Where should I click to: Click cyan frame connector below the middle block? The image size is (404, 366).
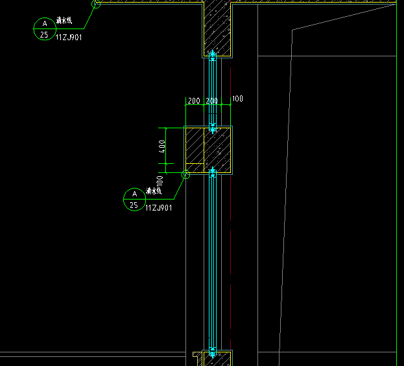point(213,172)
